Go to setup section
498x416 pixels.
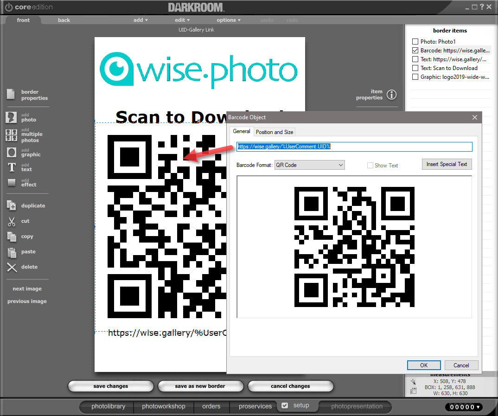[301, 405]
